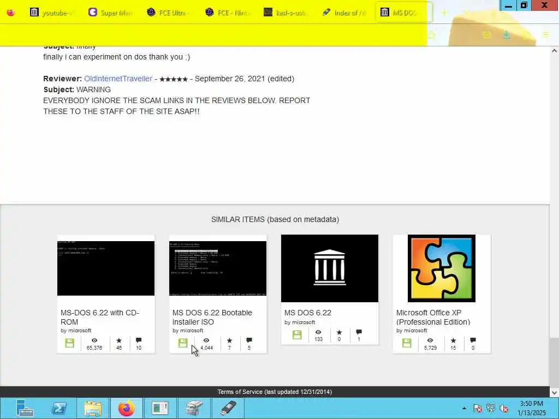Open the disk drive utility in the taskbar
This screenshot has width=559, height=419.
point(194,408)
